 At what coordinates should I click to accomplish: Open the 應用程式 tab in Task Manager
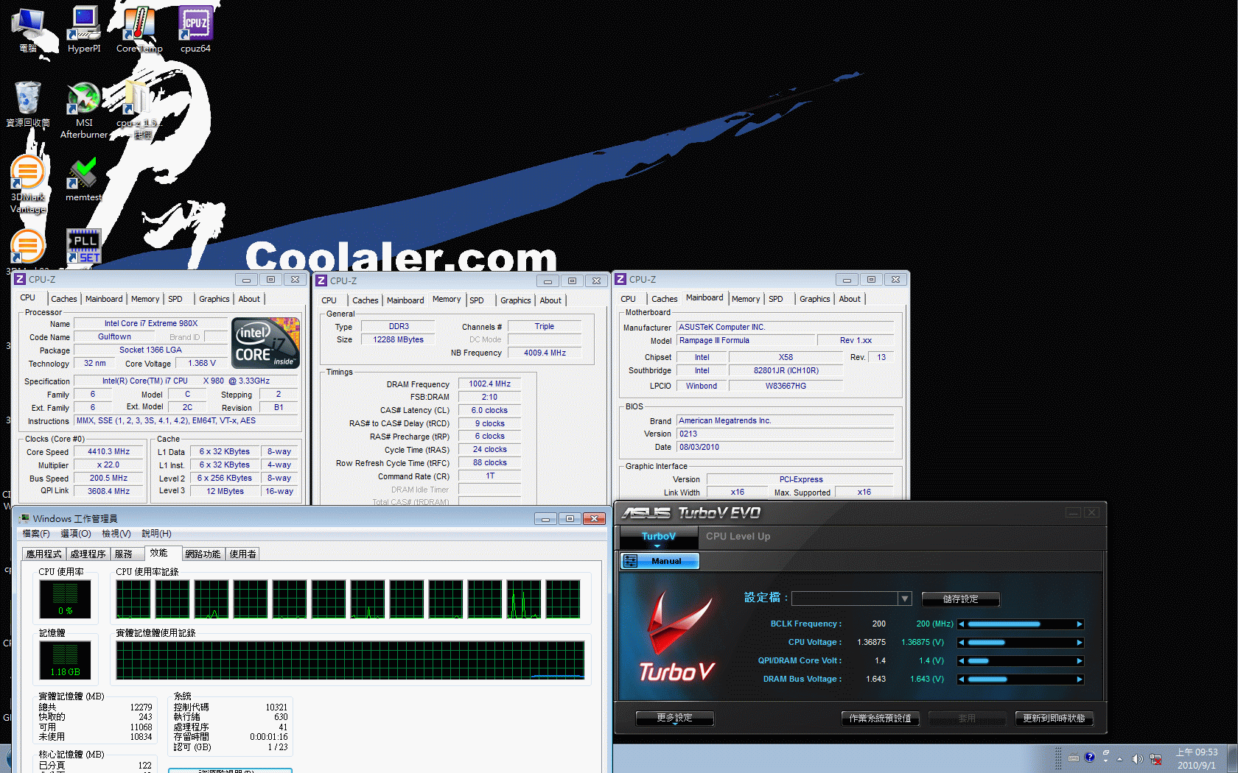pyautogui.click(x=44, y=554)
